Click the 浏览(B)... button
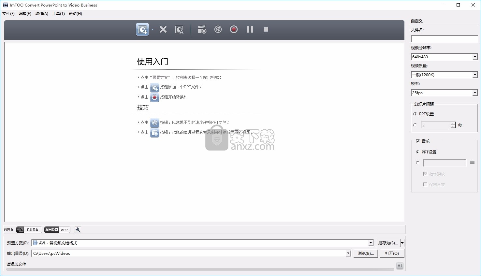The width and height of the screenshot is (481, 276). [x=366, y=254]
